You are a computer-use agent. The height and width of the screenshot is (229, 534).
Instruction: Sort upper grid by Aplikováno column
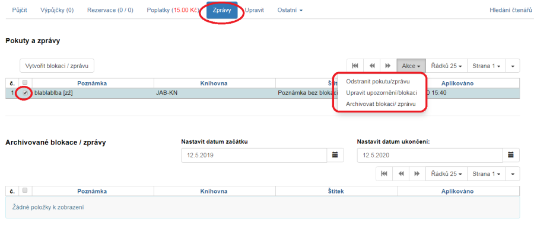point(457,83)
